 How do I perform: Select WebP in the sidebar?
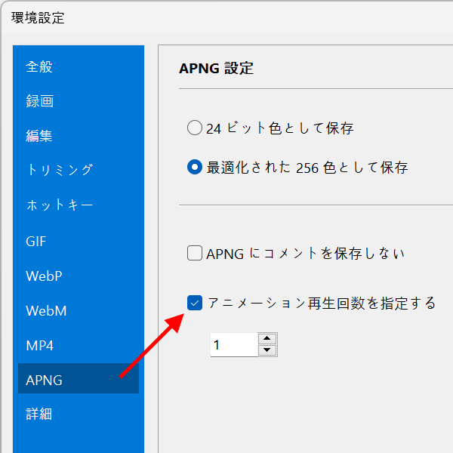click(79, 276)
